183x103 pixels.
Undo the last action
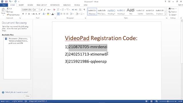(x=10, y=1)
